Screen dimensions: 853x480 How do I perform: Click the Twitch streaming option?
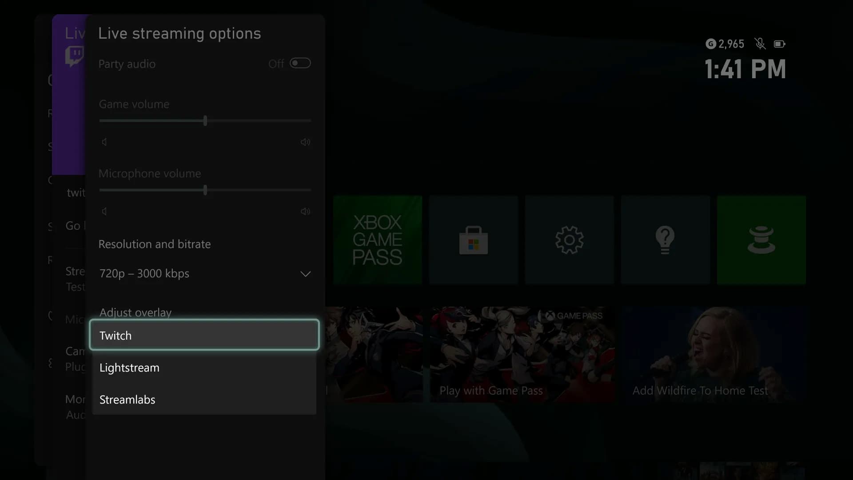pyautogui.click(x=204, y=335)
